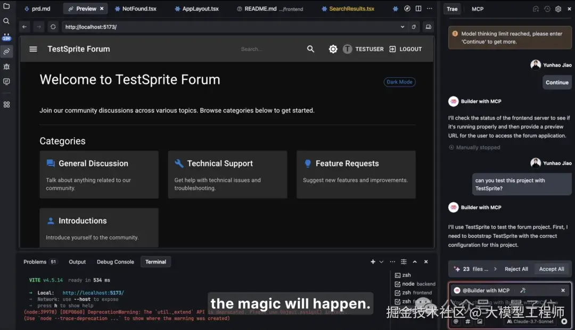The image size is (575, 330).
Task: Open the Feature Requests category card
Action: tap(356, 175)
